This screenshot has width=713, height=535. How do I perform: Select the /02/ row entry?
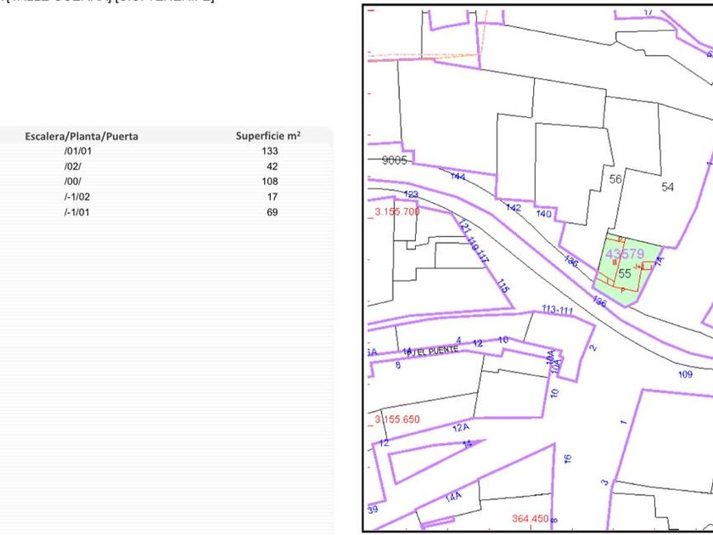[73, 166]
